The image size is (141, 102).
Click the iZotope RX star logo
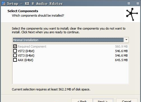click(x=132, y=14)
